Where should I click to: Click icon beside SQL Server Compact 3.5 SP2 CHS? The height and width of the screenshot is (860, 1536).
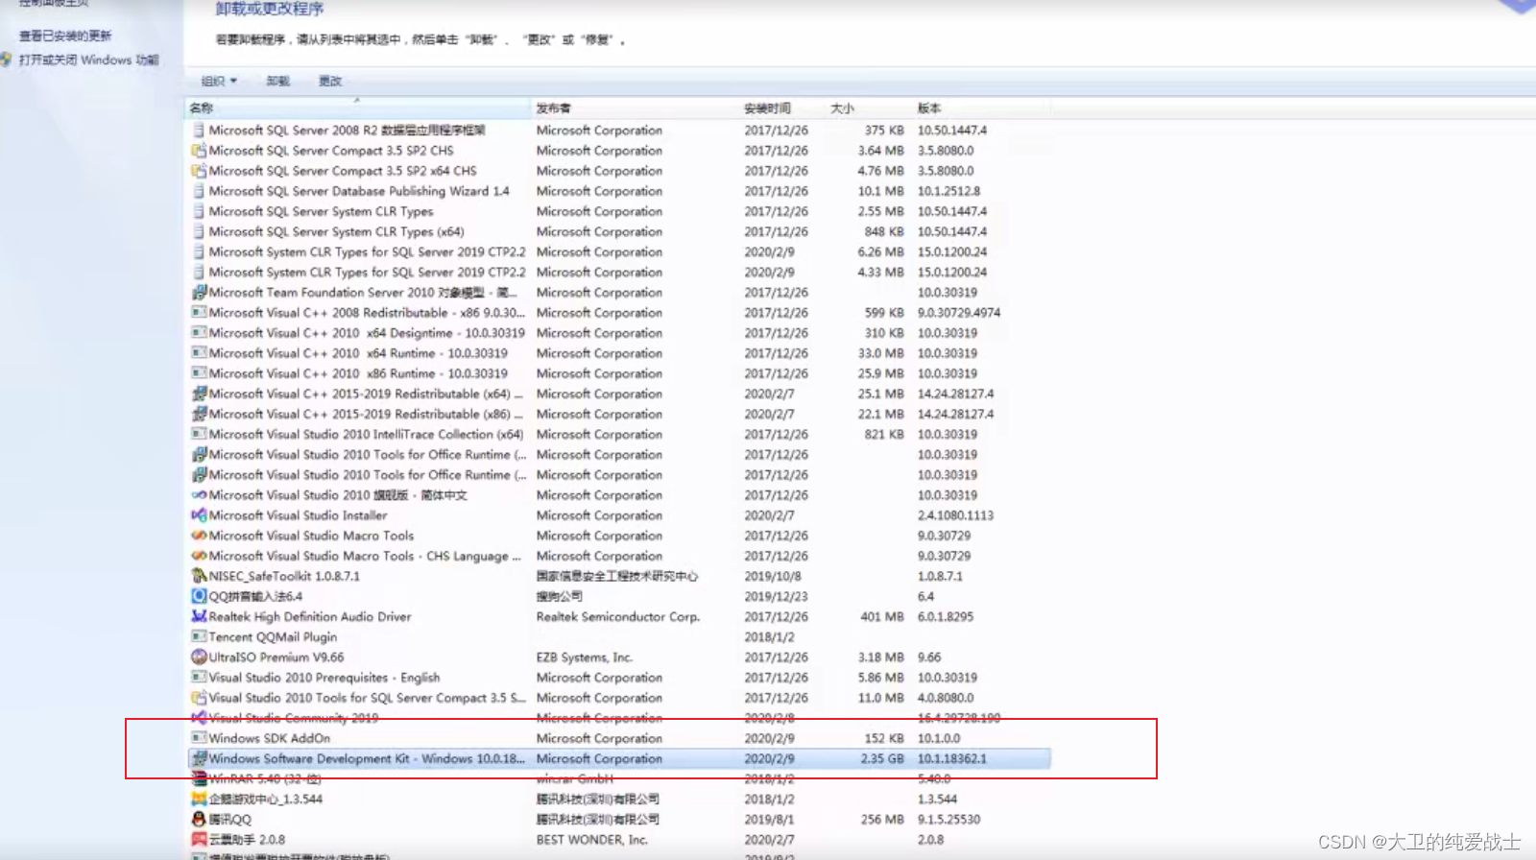tap(199, 151)
